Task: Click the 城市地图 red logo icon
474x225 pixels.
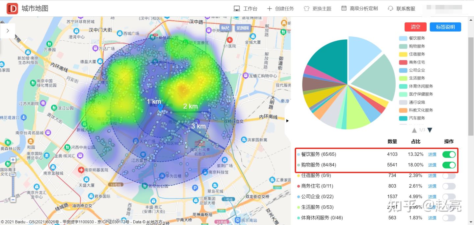Action: (12, 9)
